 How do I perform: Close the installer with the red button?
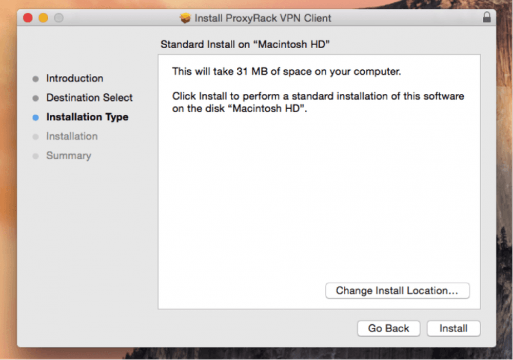(28, 17)
